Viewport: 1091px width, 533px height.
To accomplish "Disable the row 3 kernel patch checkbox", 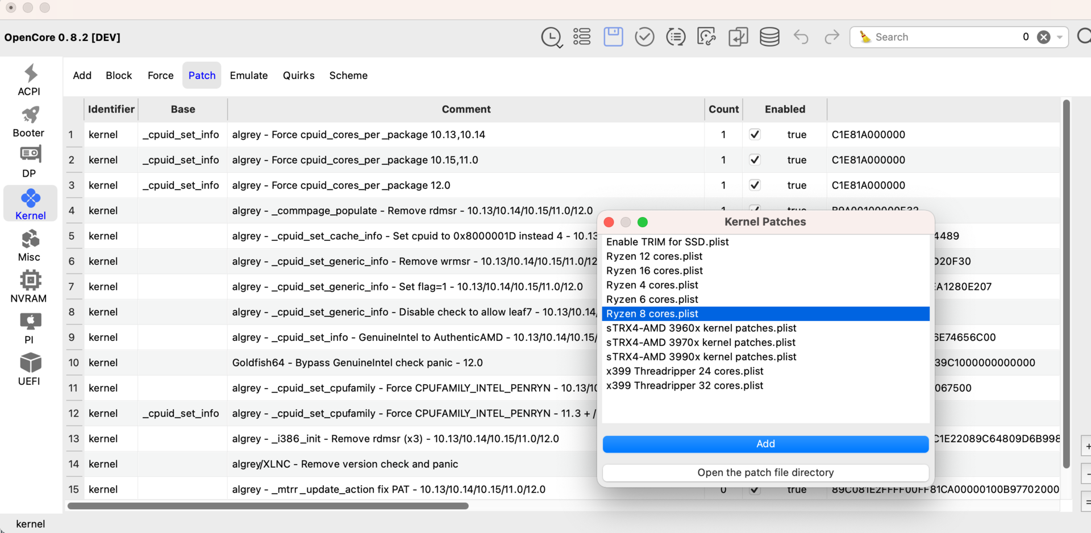I will click(755, 185).
